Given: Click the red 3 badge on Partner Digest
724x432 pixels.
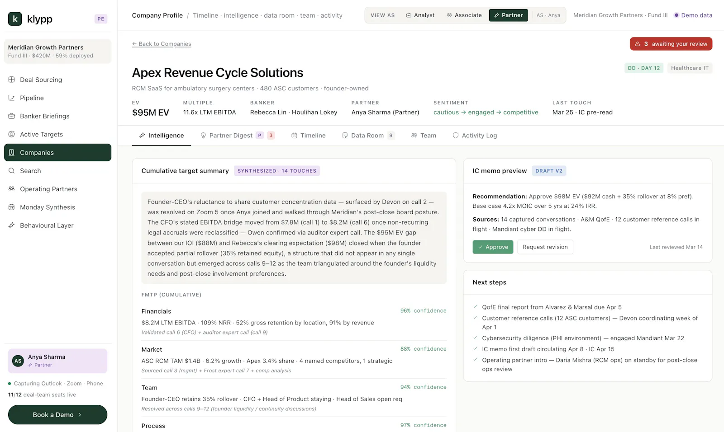Looking at the screenshot, I should tap(271, 136).
